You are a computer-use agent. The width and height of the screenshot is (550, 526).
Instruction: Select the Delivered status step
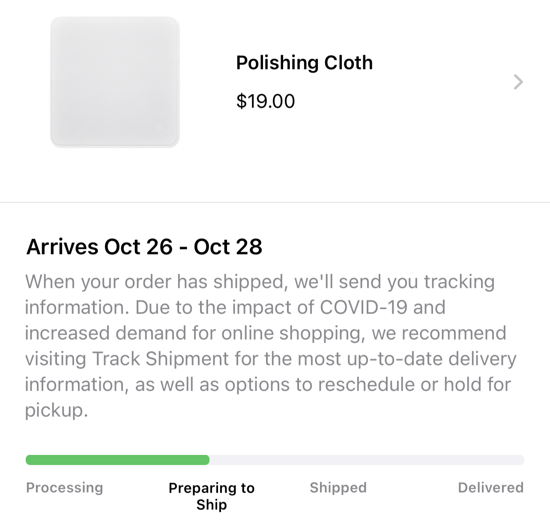click(490, 487)
